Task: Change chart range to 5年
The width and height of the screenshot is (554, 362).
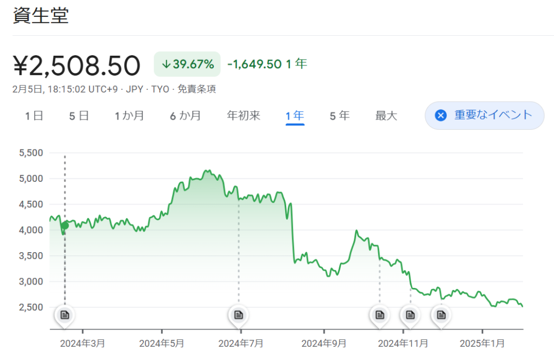Action: point(340,116)
